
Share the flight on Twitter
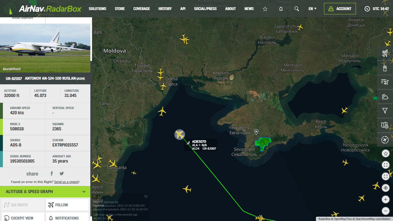pos(62,174)
